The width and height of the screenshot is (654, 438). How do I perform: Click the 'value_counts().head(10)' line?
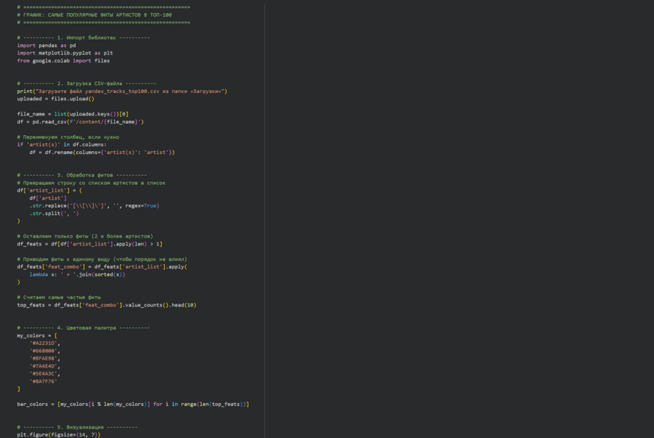pyautogui.click(x=106, y=305)
